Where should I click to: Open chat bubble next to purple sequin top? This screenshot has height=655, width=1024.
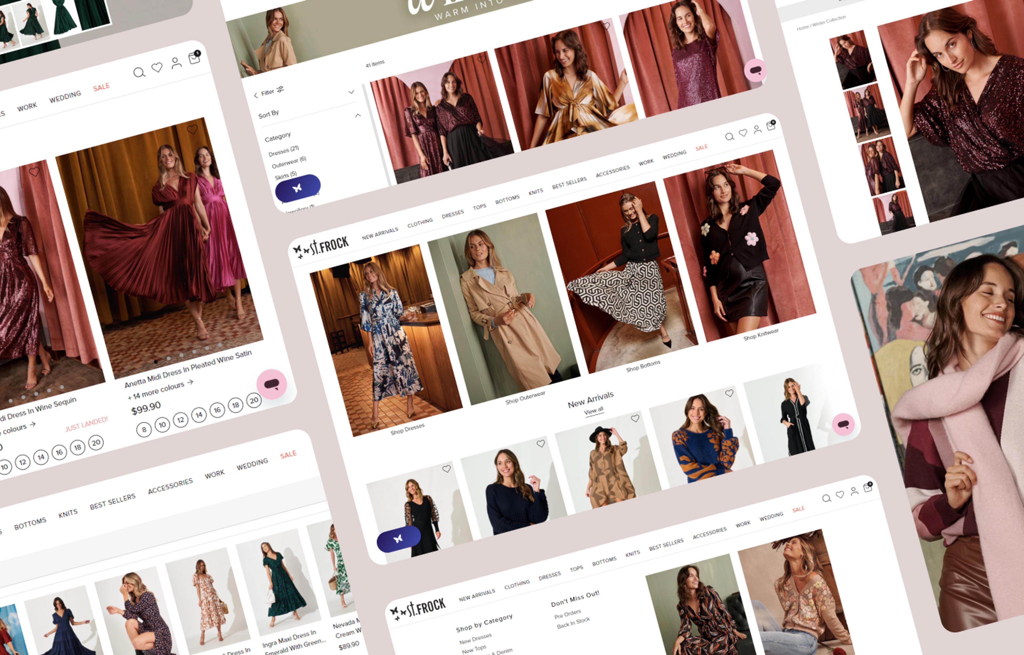755,71
